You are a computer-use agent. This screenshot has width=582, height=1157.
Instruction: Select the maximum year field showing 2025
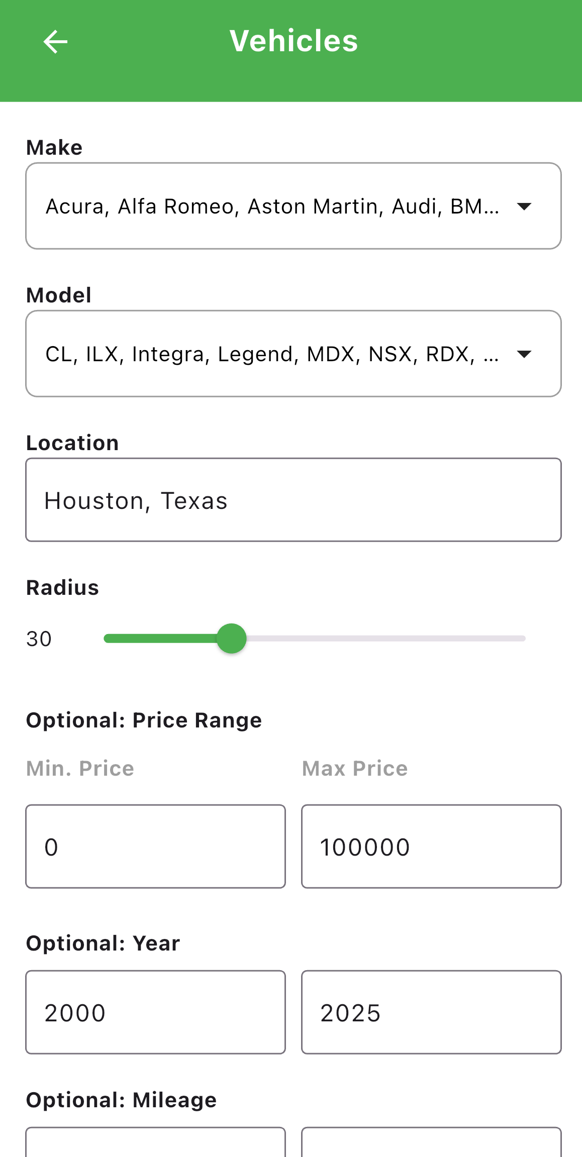pyautogui.click(x=431, y=1012)
